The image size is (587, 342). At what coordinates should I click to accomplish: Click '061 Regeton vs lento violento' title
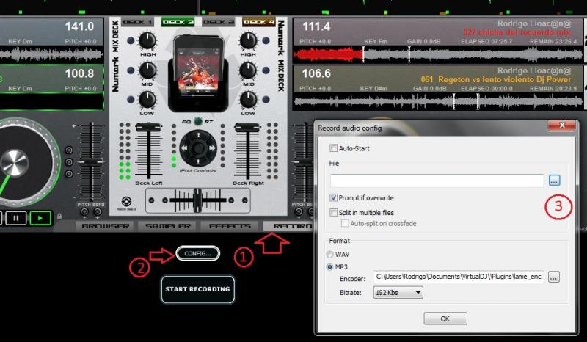point(496,79)
